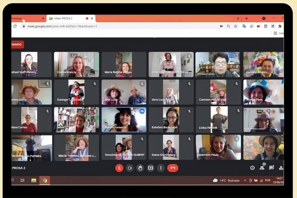Click the gray window extension icon beside Translate

(x=251, y=26)
